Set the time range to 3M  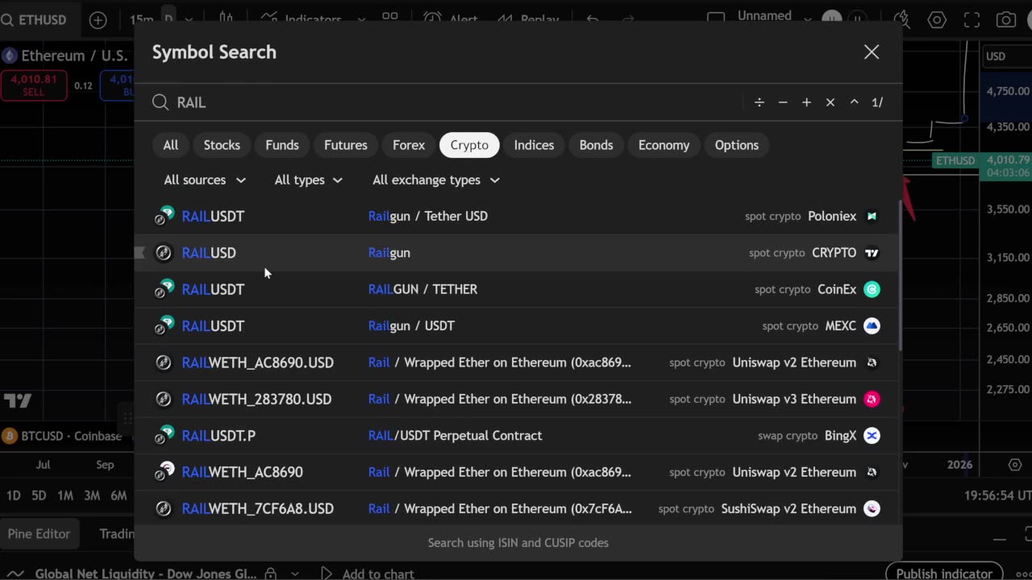click(x=92, y=495)
